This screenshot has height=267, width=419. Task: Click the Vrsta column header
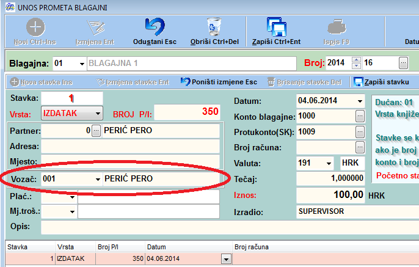tap(75, 247)
